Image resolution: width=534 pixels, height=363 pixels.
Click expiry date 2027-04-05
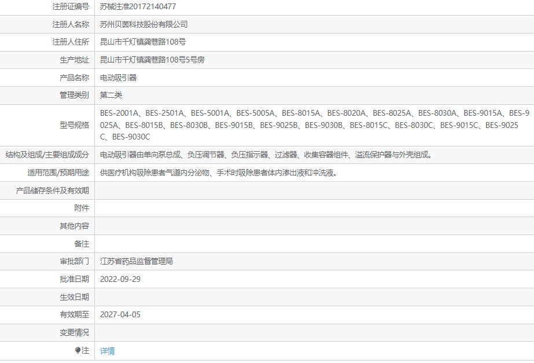click(x=120, y=314)
